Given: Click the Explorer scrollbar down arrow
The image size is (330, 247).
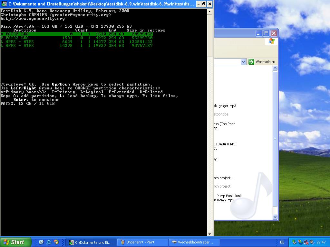Looking at the screenshot, I should tap(275, 217).
